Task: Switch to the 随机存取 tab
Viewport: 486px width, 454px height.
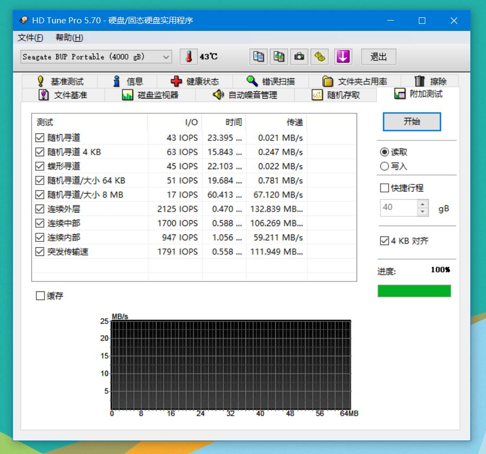Action: [335, 95]
